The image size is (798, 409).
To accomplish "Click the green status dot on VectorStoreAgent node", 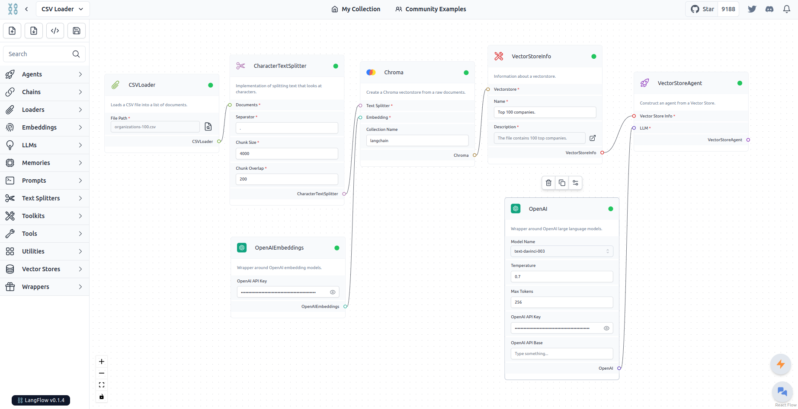I will point(740,83).
